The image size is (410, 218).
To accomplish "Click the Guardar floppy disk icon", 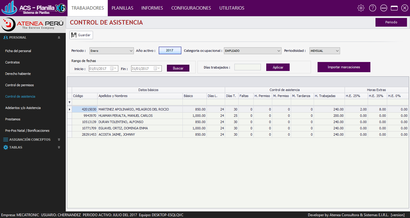I will point(74,35).
